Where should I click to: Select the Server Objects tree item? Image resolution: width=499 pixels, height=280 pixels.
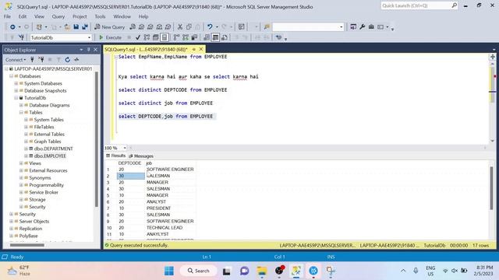(34, 221)
